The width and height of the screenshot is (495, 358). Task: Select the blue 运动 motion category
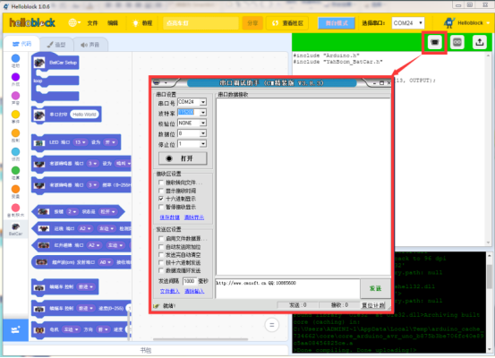pyautogui.click(x=15, y=61)
